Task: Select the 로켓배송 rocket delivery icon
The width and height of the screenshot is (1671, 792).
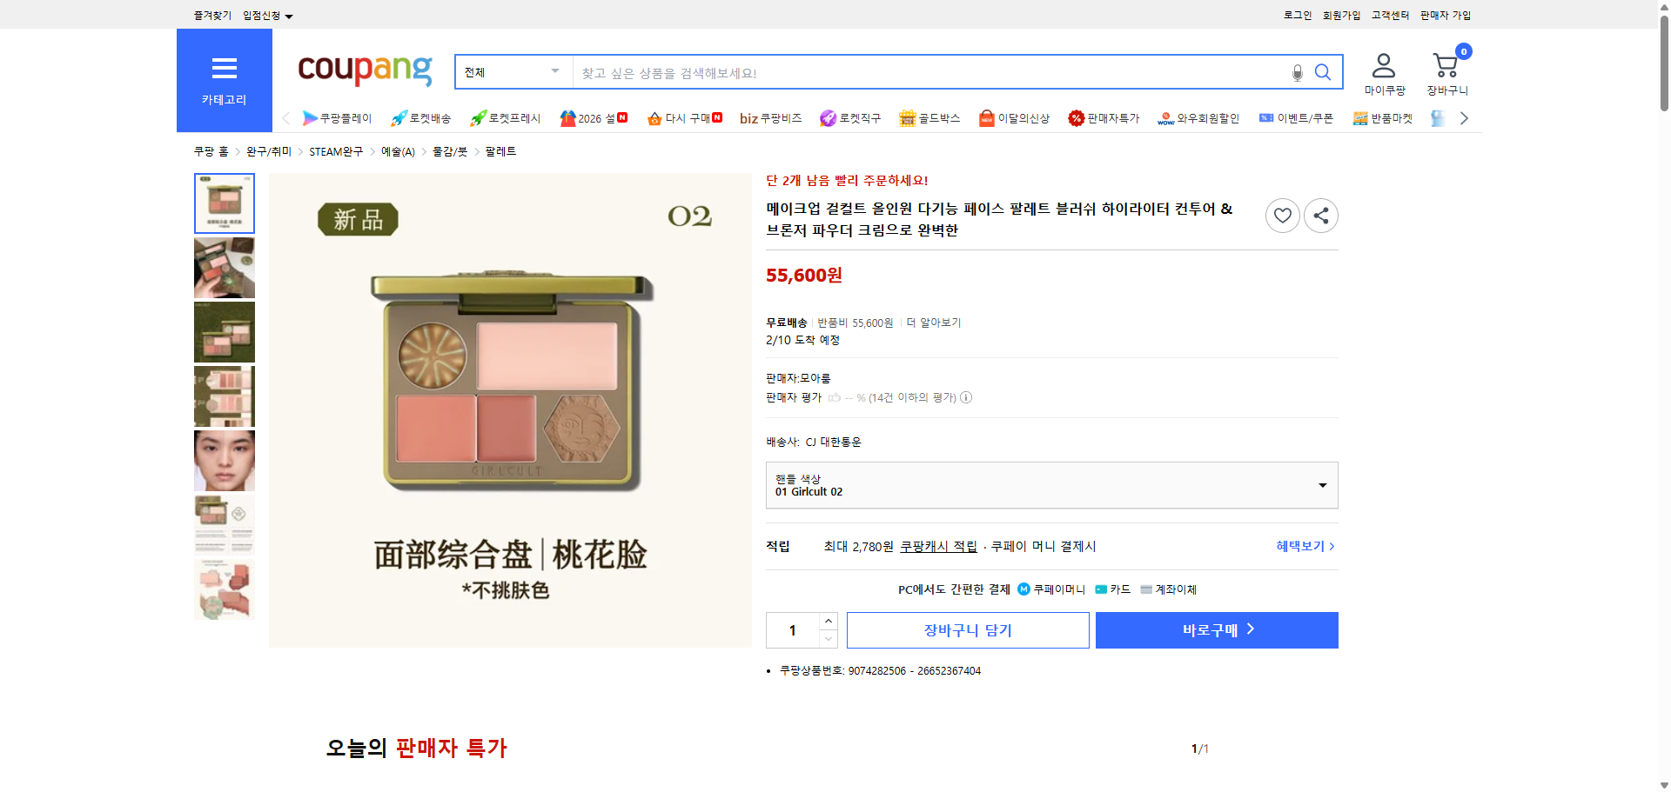Action: tap(398, 118)
